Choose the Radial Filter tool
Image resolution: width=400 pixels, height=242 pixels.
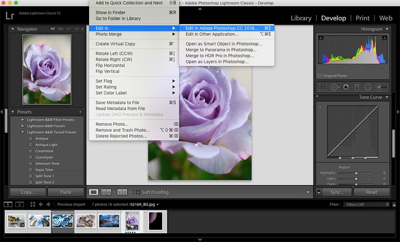click(x=368, y=87)
